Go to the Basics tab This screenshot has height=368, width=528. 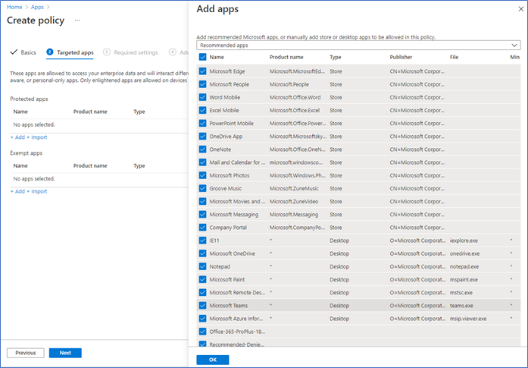coord(23,52)
